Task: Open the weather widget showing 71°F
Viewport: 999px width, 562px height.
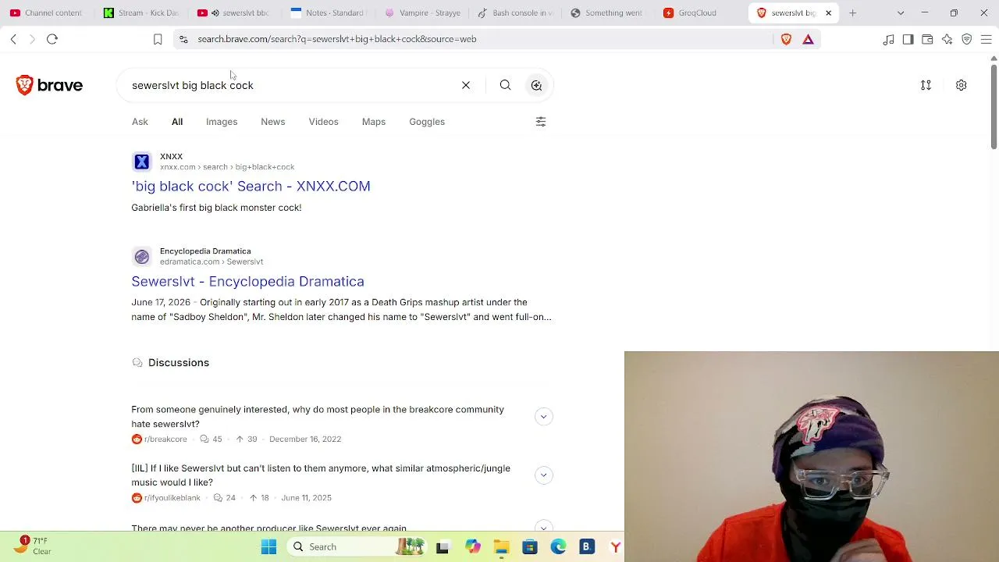Action: pos(33,546)
